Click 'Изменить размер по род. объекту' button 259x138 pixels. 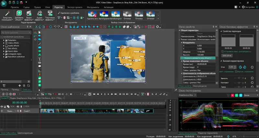click(x=198, y=58)
